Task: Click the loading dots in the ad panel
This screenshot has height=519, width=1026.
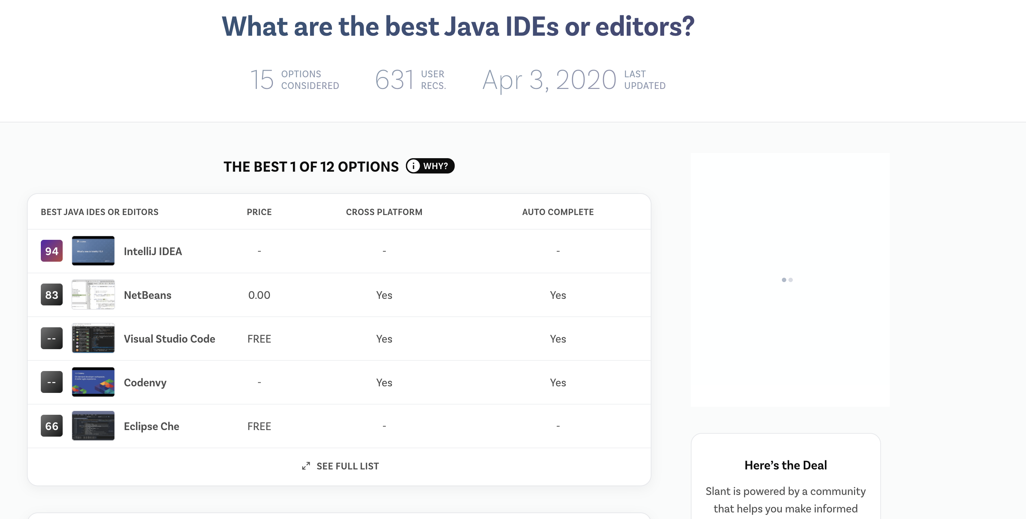Action: click(x=787, y=280)
